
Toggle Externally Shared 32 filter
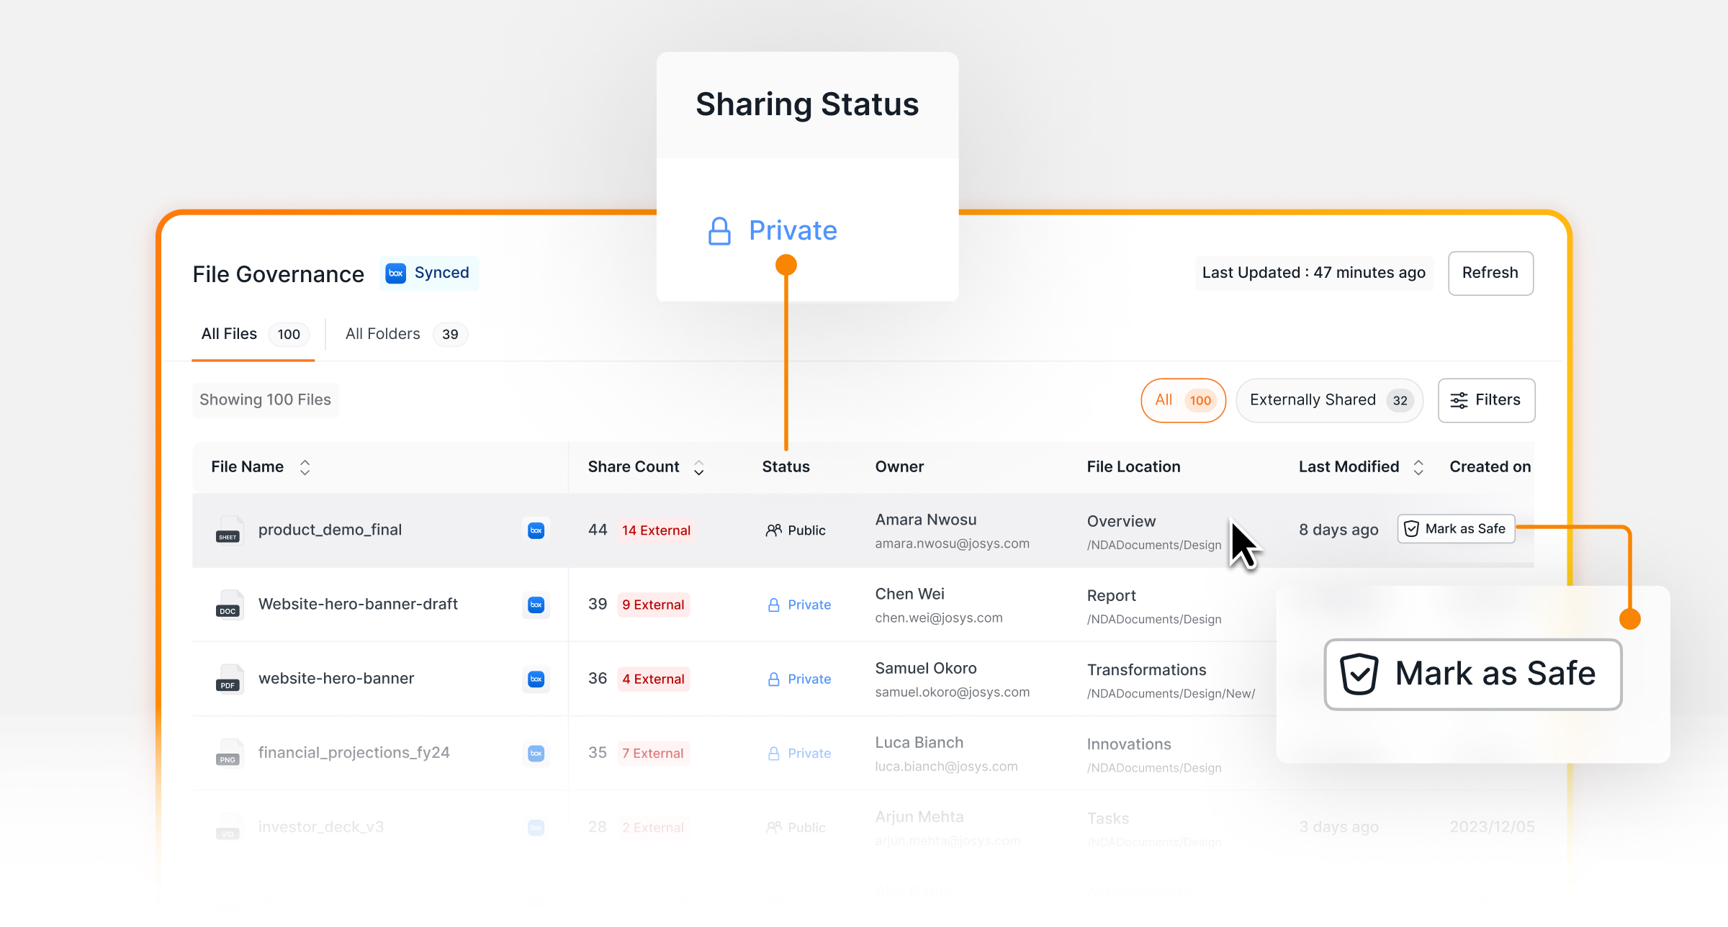pyautogui.click(x=1329, y=400)
